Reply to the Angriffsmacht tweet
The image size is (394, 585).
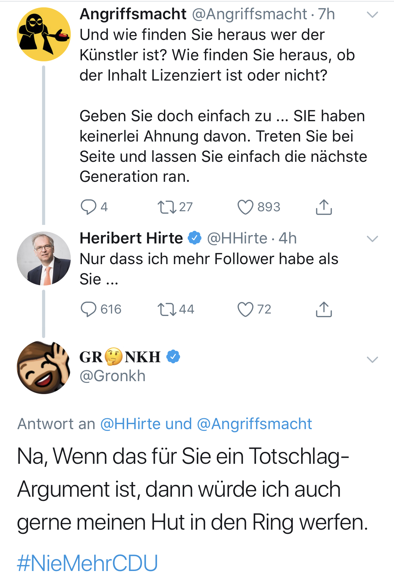pos(88,207)
